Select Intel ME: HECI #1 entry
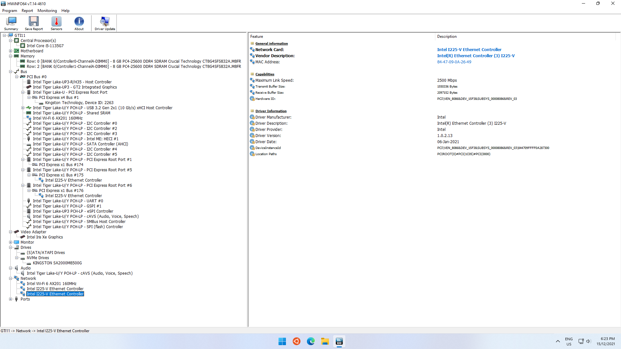 75,139
